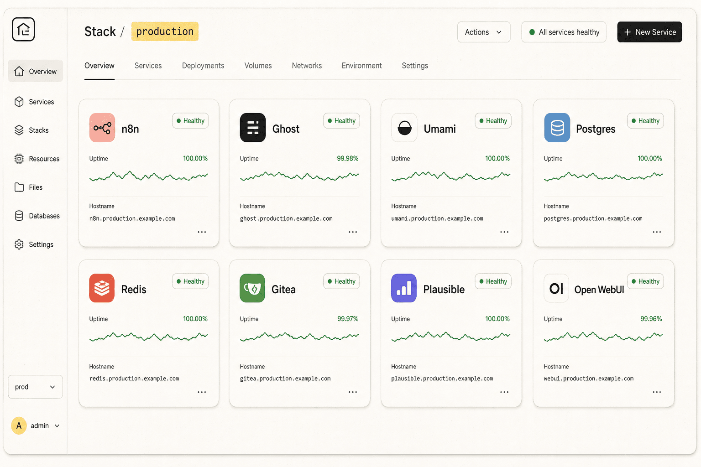Click hostname webui.production.example.com

pyautogui.click(x=589, y=379)
